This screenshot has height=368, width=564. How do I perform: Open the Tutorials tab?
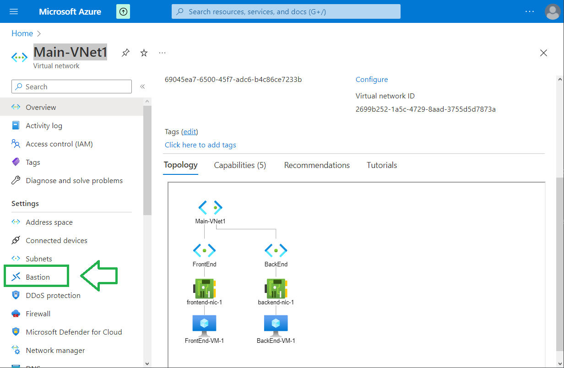(382, 165)
